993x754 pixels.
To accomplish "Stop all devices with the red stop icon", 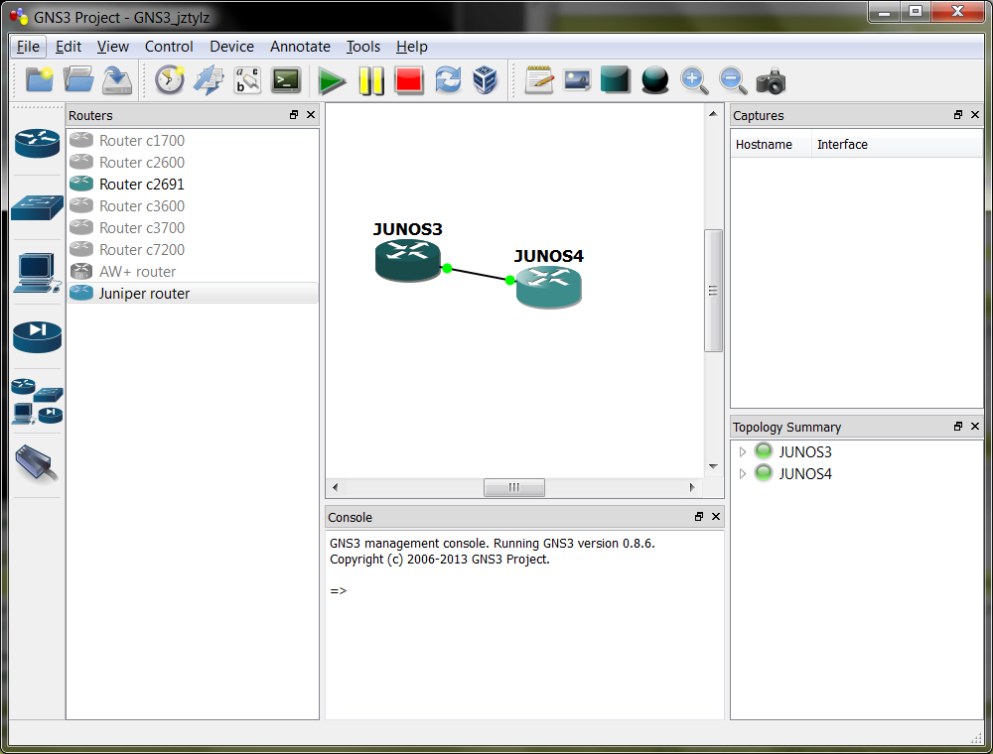I will click(408, 80).
